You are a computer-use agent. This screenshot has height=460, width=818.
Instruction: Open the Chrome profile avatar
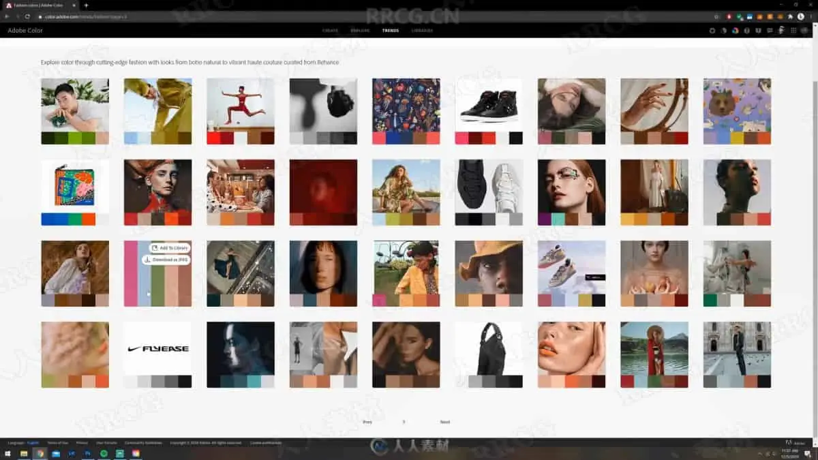[800, 16]
